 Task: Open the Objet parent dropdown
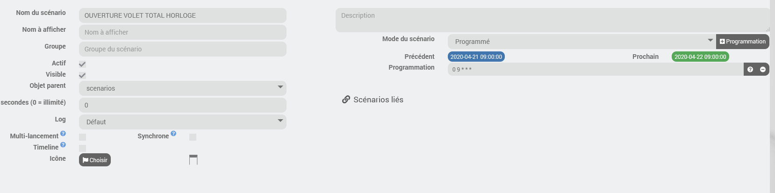click(182, 88)
